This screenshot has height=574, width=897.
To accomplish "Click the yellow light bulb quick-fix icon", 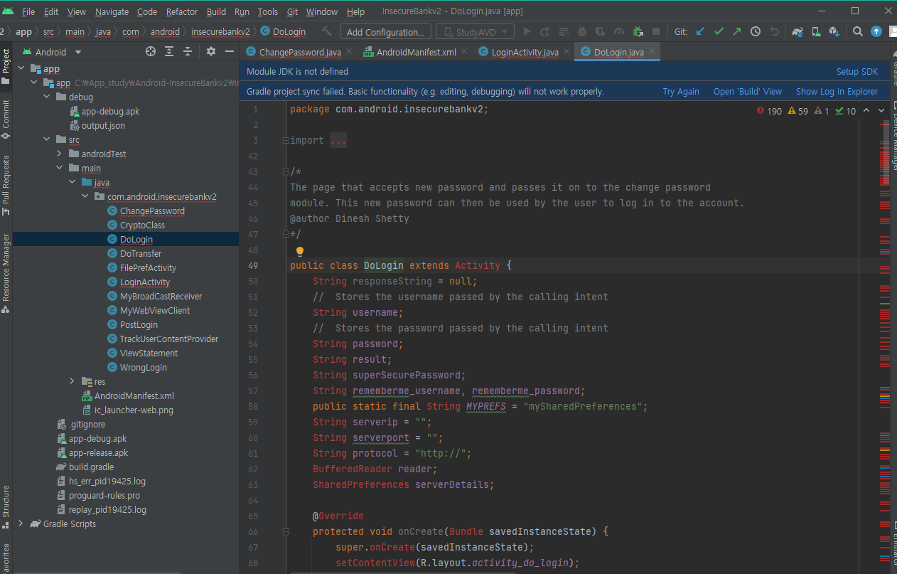I will 300,251.
